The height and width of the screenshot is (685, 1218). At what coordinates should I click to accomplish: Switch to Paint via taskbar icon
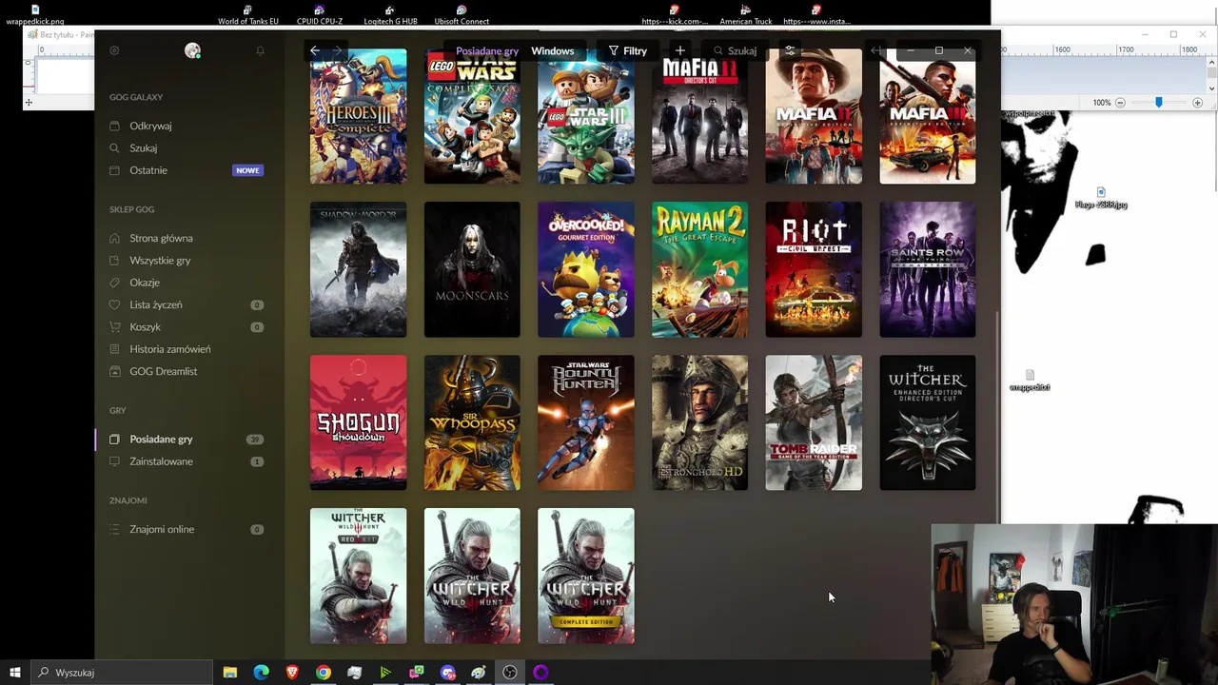tap(479, 673)
